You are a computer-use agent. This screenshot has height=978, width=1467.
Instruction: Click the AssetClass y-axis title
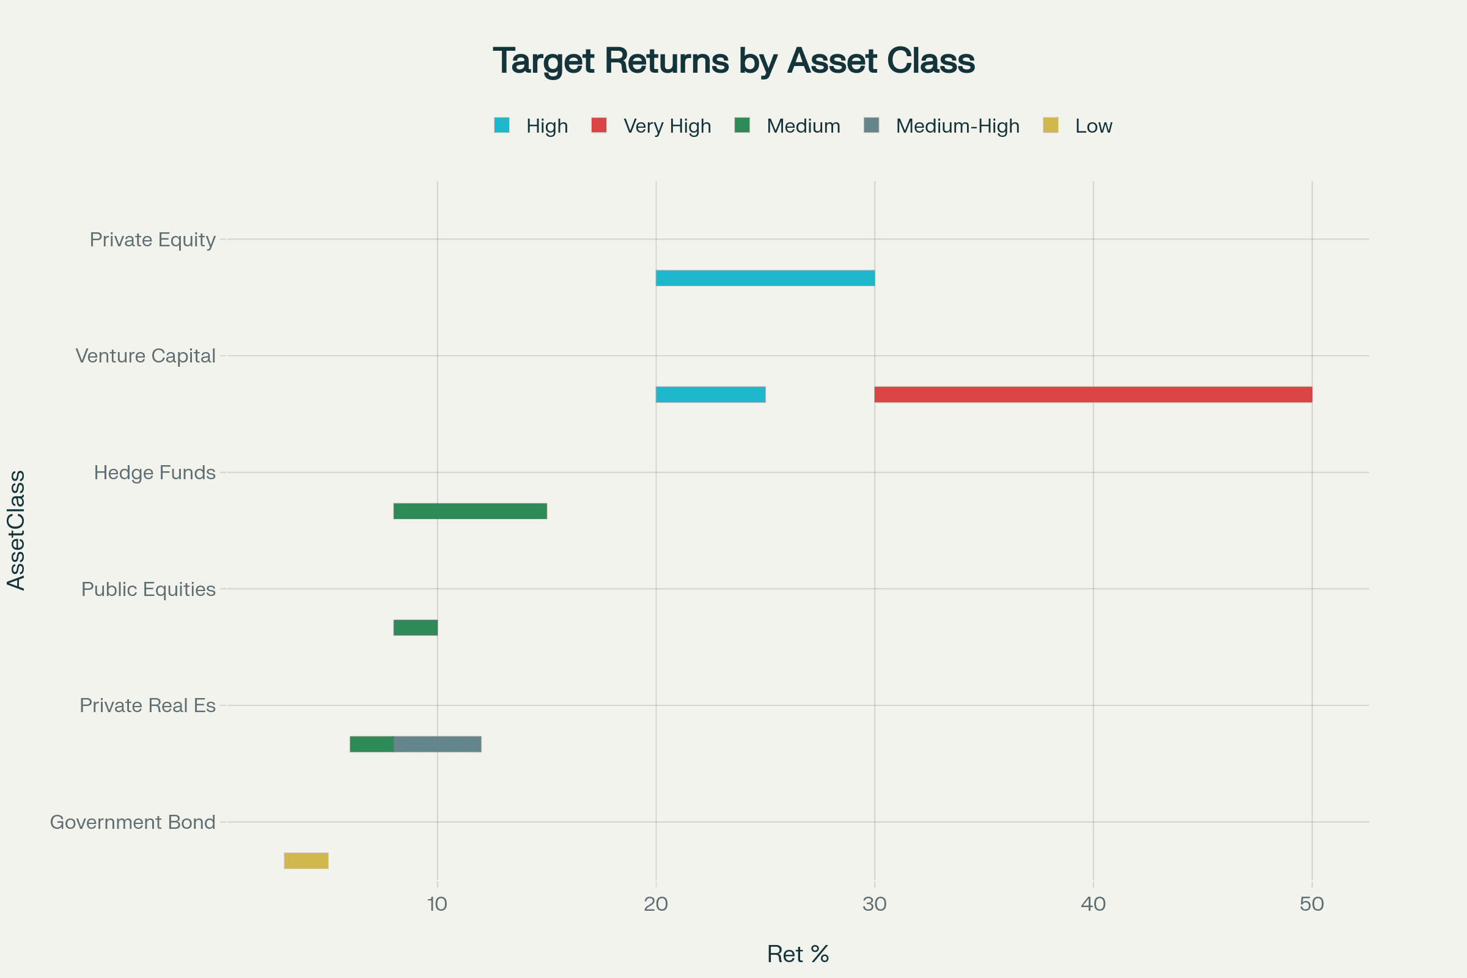tap(17, 530)
